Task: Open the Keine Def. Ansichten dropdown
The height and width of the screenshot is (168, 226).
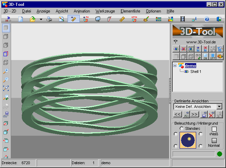Action: point(219,107)
